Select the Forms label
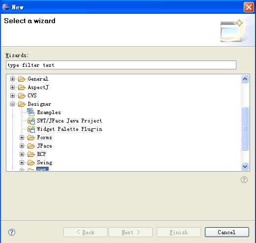 coord(44,137)
